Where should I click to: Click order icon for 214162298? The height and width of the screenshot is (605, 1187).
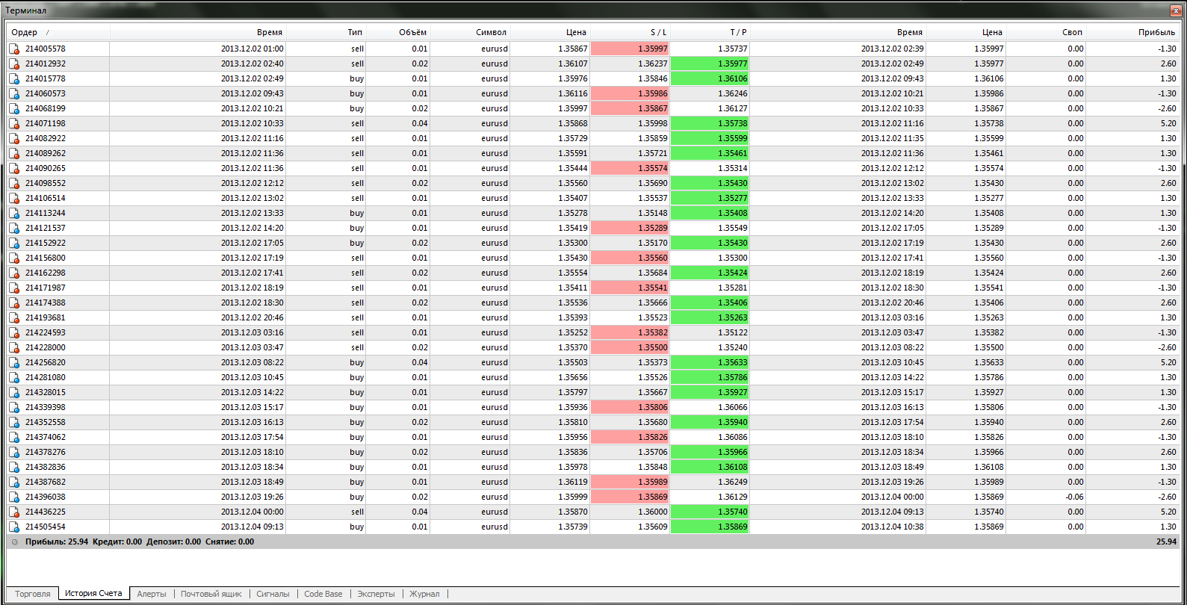pos(14,273)
